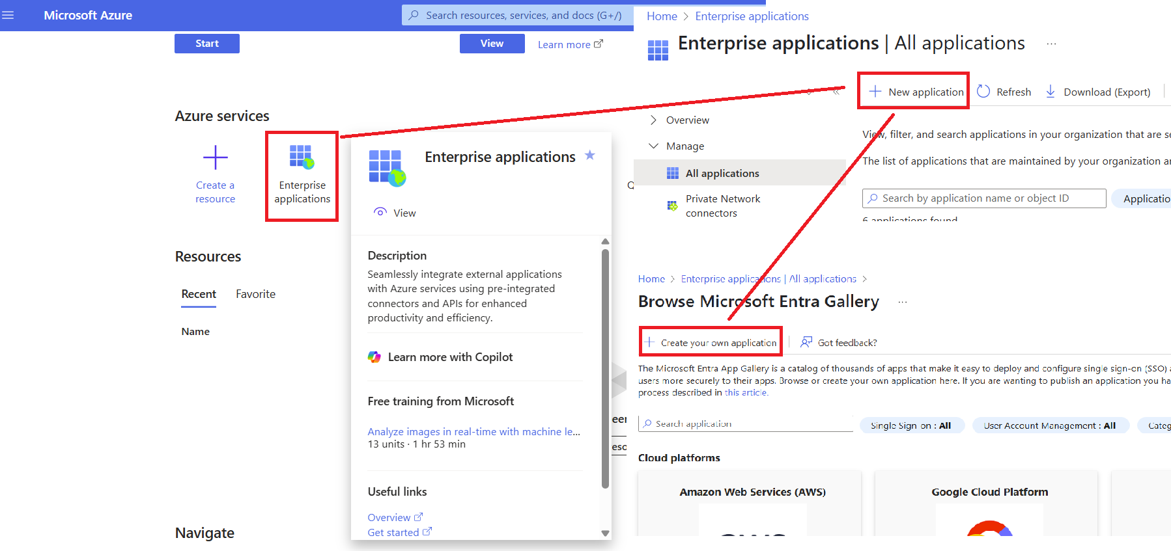Click the Enterprise applications grid title icon
Viewport: 1171px width, 551px height.
coord(658,50)
